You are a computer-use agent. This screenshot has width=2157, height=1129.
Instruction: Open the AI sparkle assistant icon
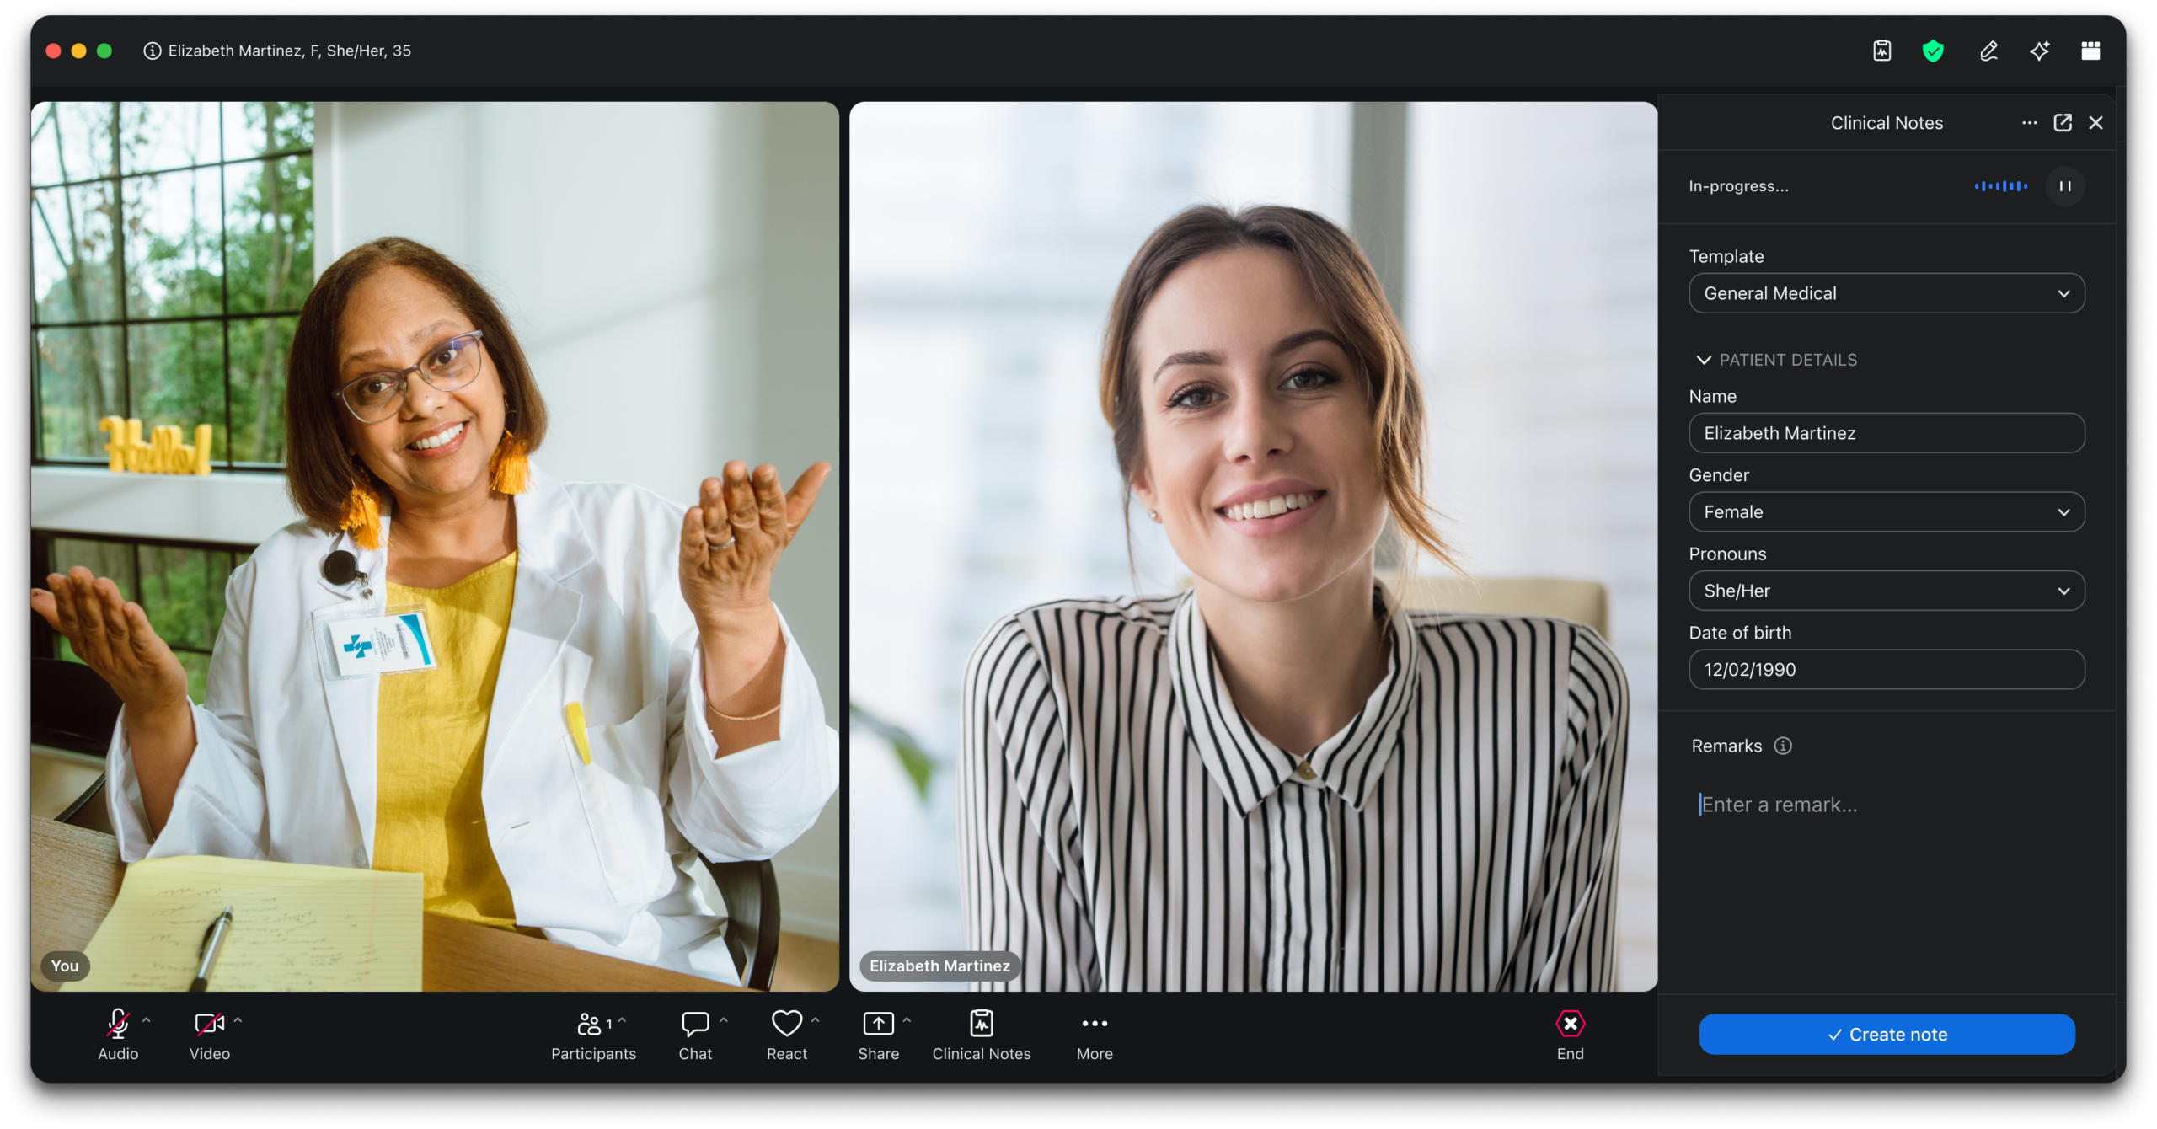pyautogui.click(x=2039, y=51)
